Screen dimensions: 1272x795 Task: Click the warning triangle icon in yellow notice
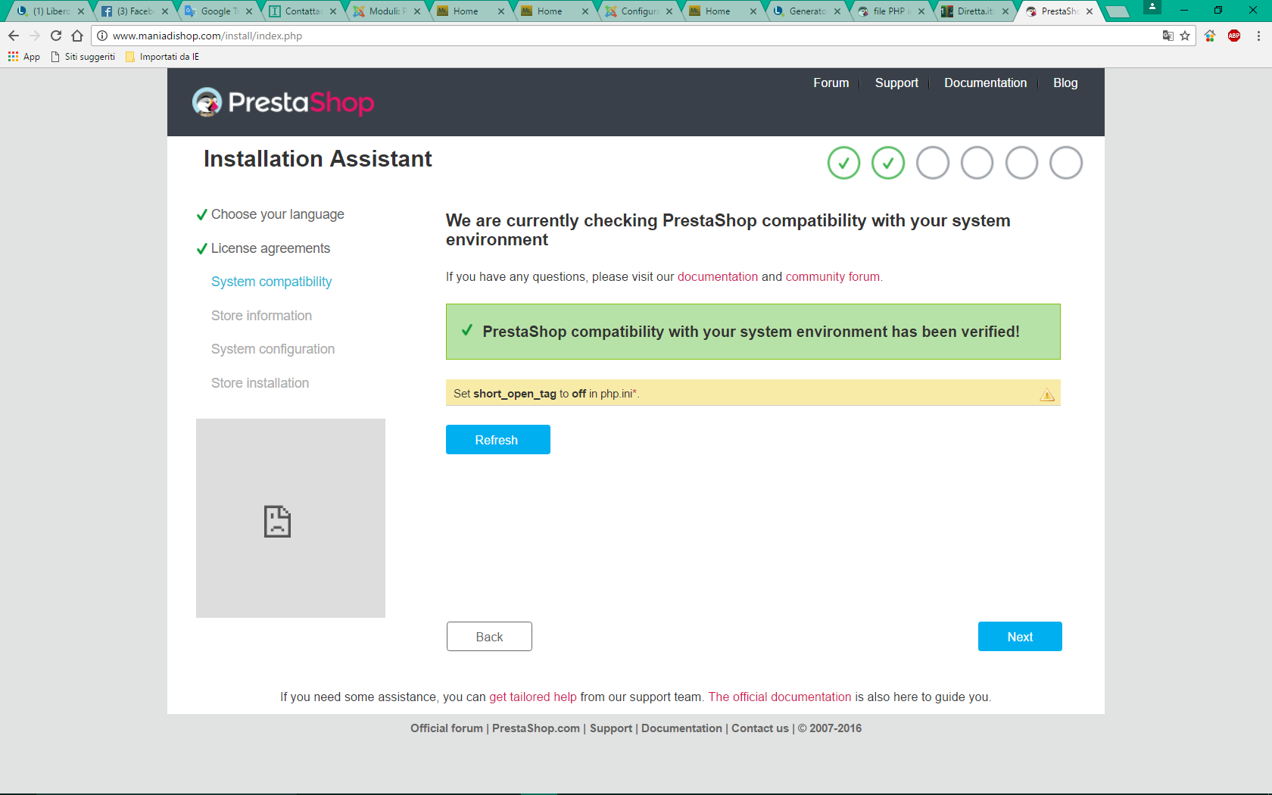(x=1047, y=394)
